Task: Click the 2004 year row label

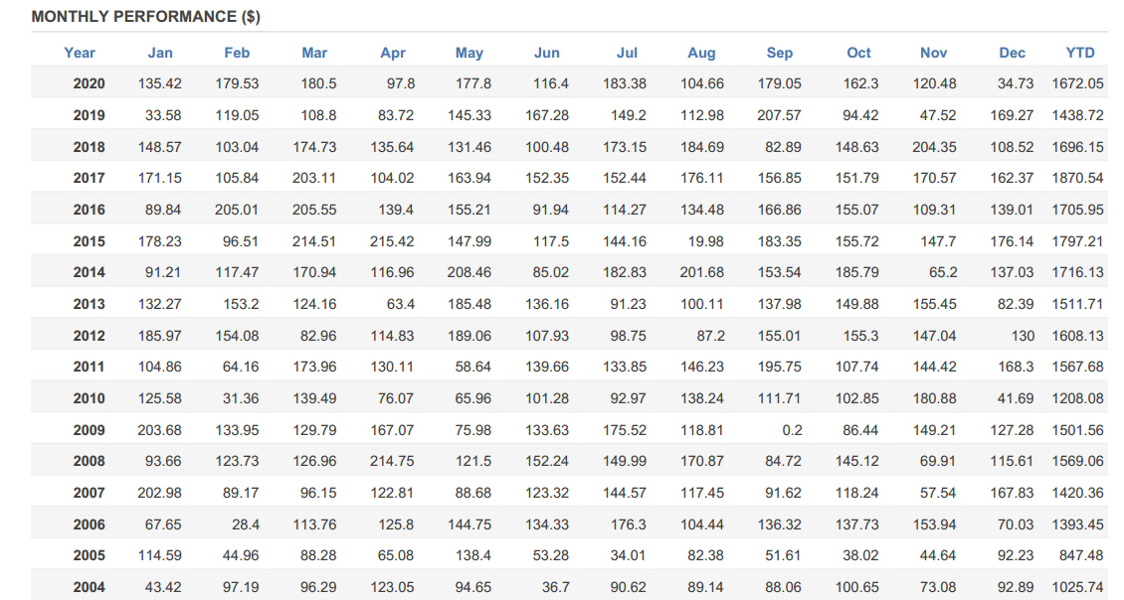Action: (89, 587)
